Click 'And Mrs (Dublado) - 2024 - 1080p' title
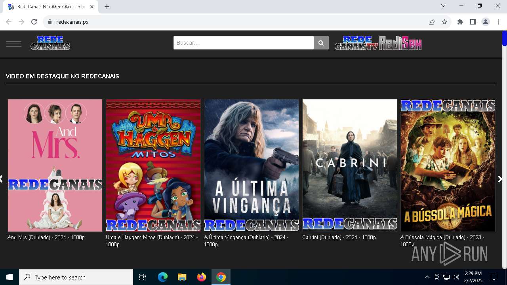Screen dimensions: 507x285 pyautogui.click(x=46, y=237)
